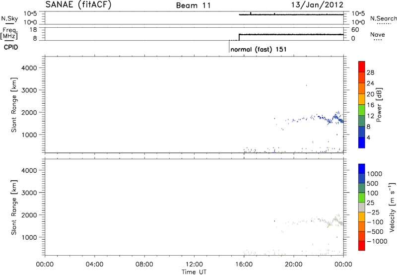The width and height of the screenshot is (397, 275).
Task: Click the -1000 velocity color bar value
Action: tap(377, 241)
